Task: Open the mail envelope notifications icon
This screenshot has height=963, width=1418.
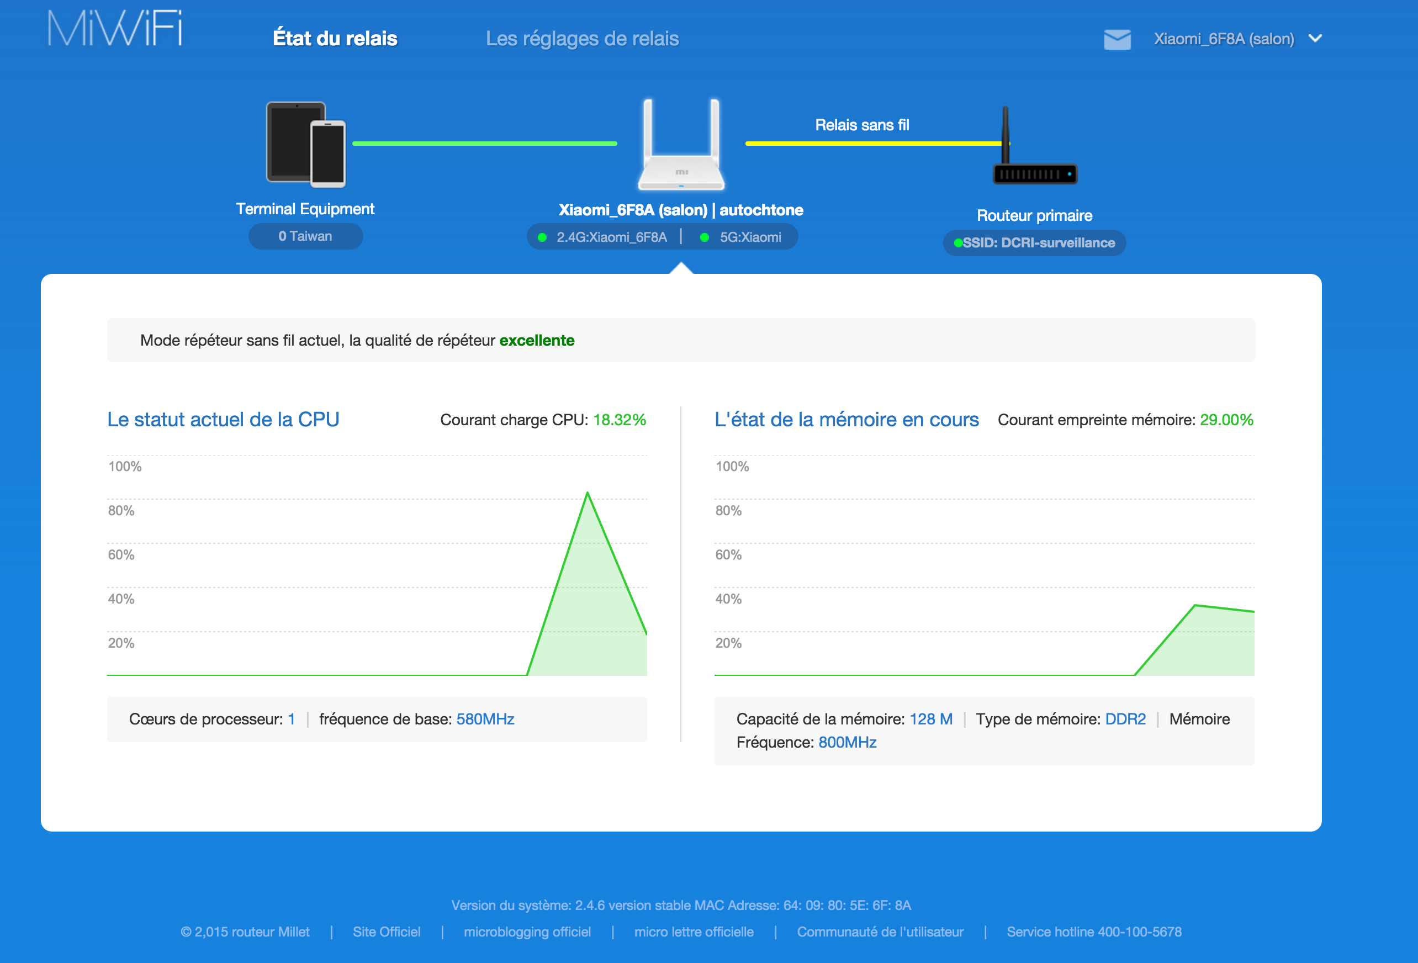Action: [1117, 39]
